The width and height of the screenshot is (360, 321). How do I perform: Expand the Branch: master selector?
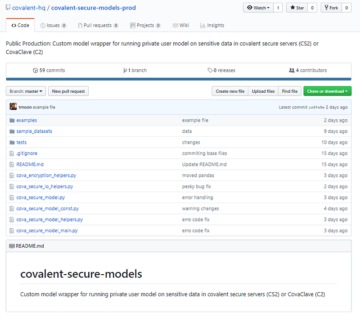(x=26, y=91)
